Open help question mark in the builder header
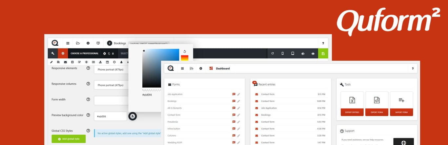 click(x=323, y=43)
